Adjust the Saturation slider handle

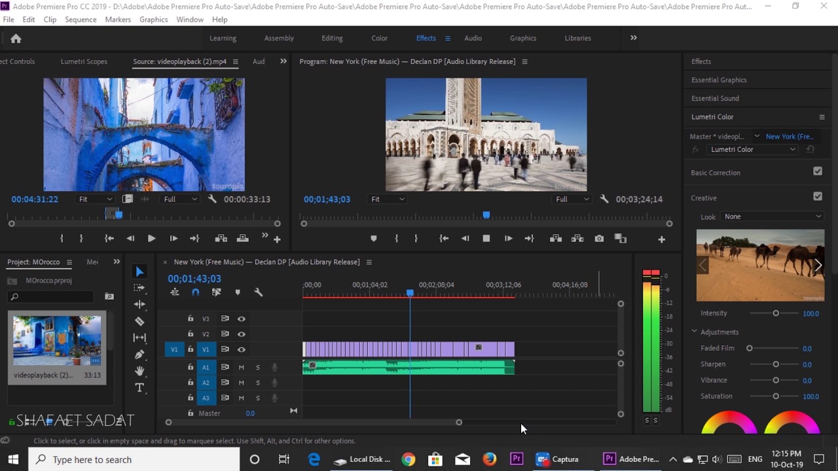[x=776, y=396]
